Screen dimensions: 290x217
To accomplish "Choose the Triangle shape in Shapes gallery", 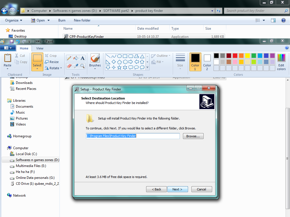I will click(x=142, y=56).
